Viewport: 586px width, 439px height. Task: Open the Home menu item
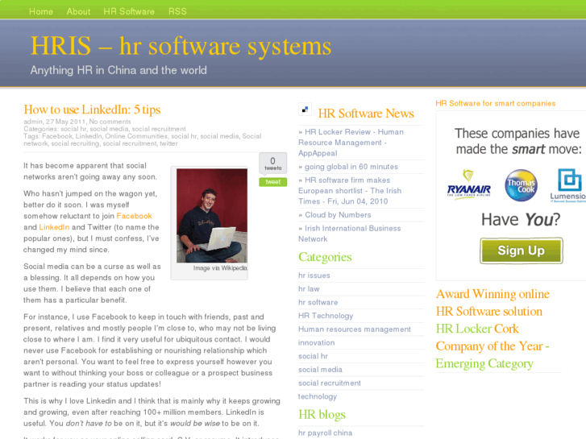coord(41,11)
